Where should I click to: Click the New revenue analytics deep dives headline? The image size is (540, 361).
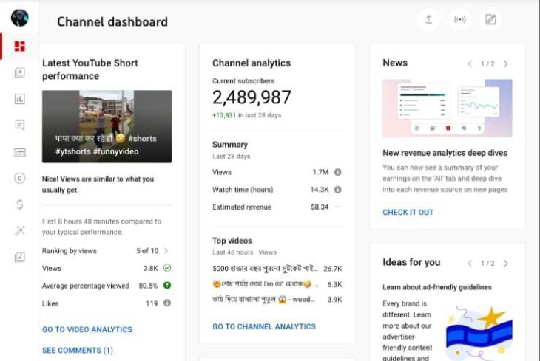[x=445, y=153]
